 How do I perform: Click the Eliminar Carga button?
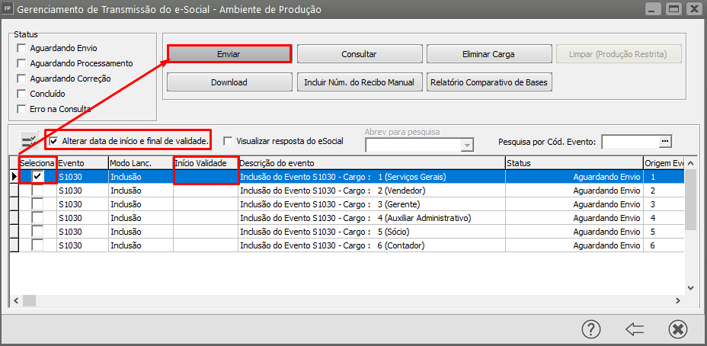click(x=489, y=54)
